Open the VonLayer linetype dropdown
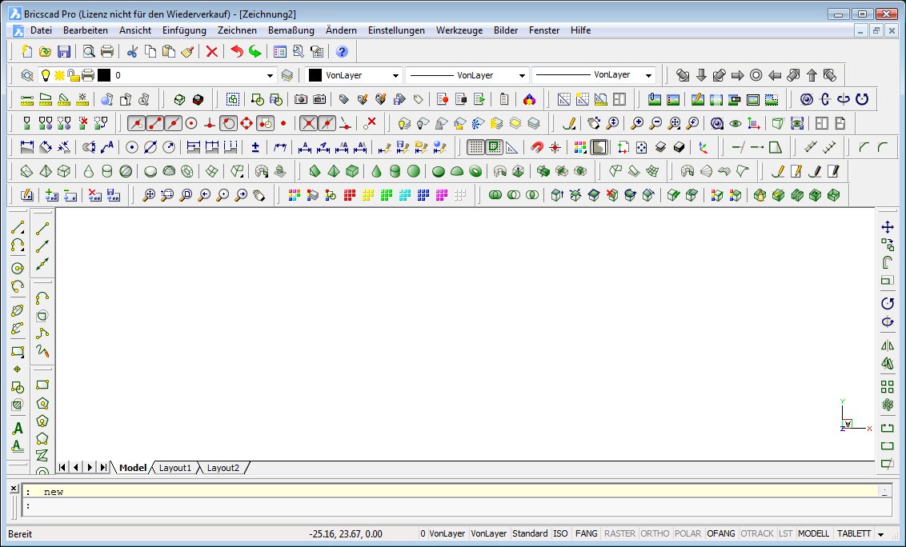The height and width of the screenshot is (547, 906). point(522,75)
